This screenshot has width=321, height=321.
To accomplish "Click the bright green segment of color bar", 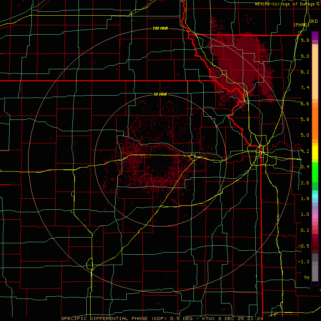I will 315,172.
